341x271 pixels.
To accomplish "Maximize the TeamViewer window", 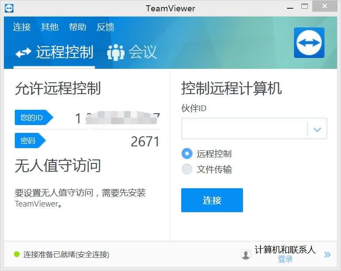I will (x=304, y=6).
